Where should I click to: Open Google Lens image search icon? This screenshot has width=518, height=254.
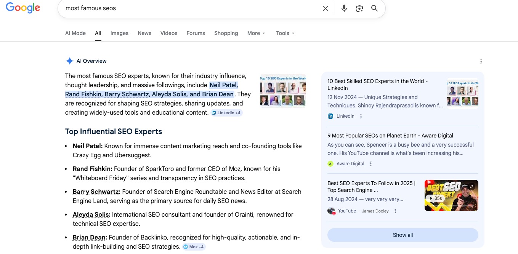point(359,8)
